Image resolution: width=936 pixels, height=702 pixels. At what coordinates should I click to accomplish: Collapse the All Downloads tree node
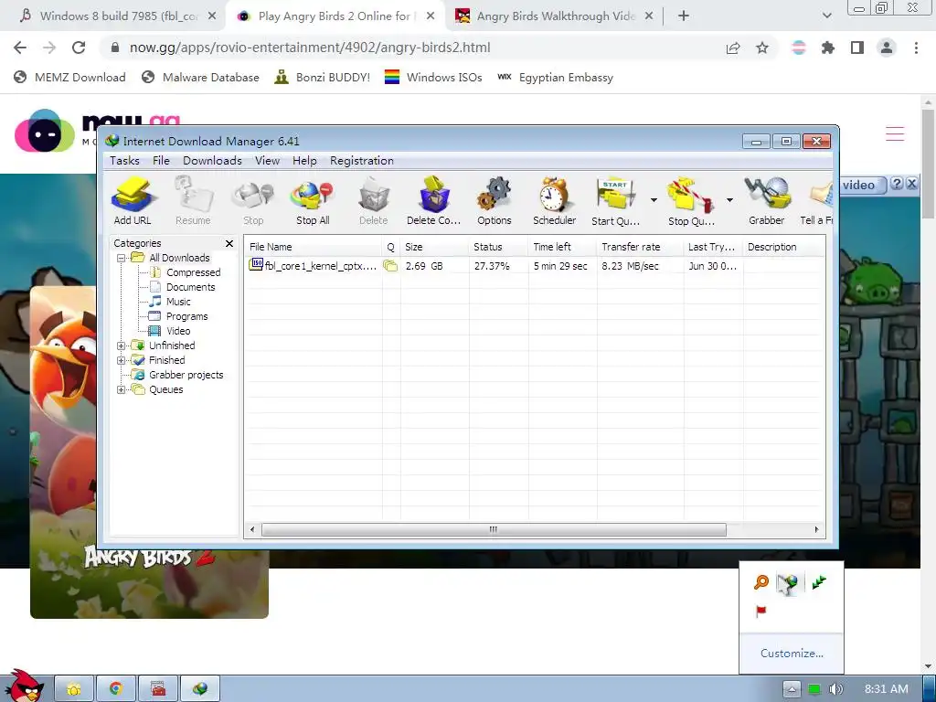click(x=122, y=258)
